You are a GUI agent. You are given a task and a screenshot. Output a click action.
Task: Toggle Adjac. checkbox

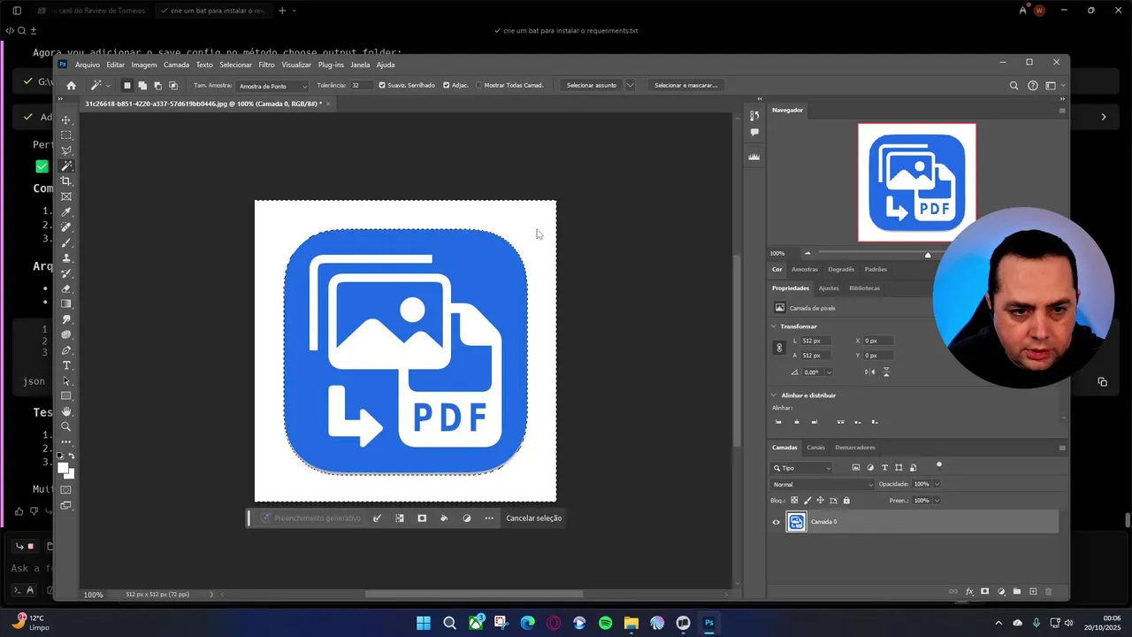(447, 86)
